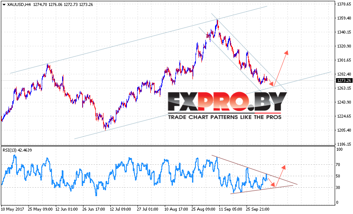Image resolution: width=353 pixels, height=214 pixels.
Task: Click the large red upward forecast arrow on price chart
Action: click(x=281, y=68)
